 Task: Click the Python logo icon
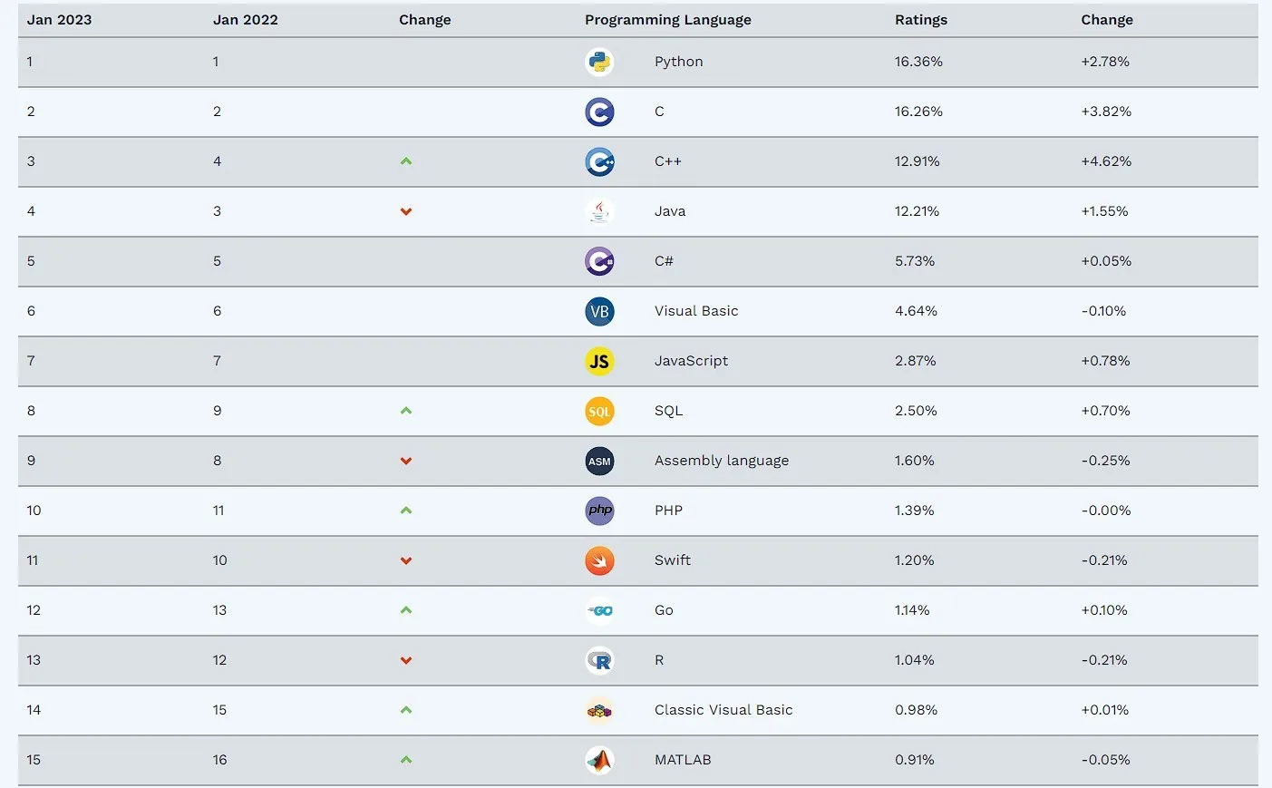click(x=599, y=62)
